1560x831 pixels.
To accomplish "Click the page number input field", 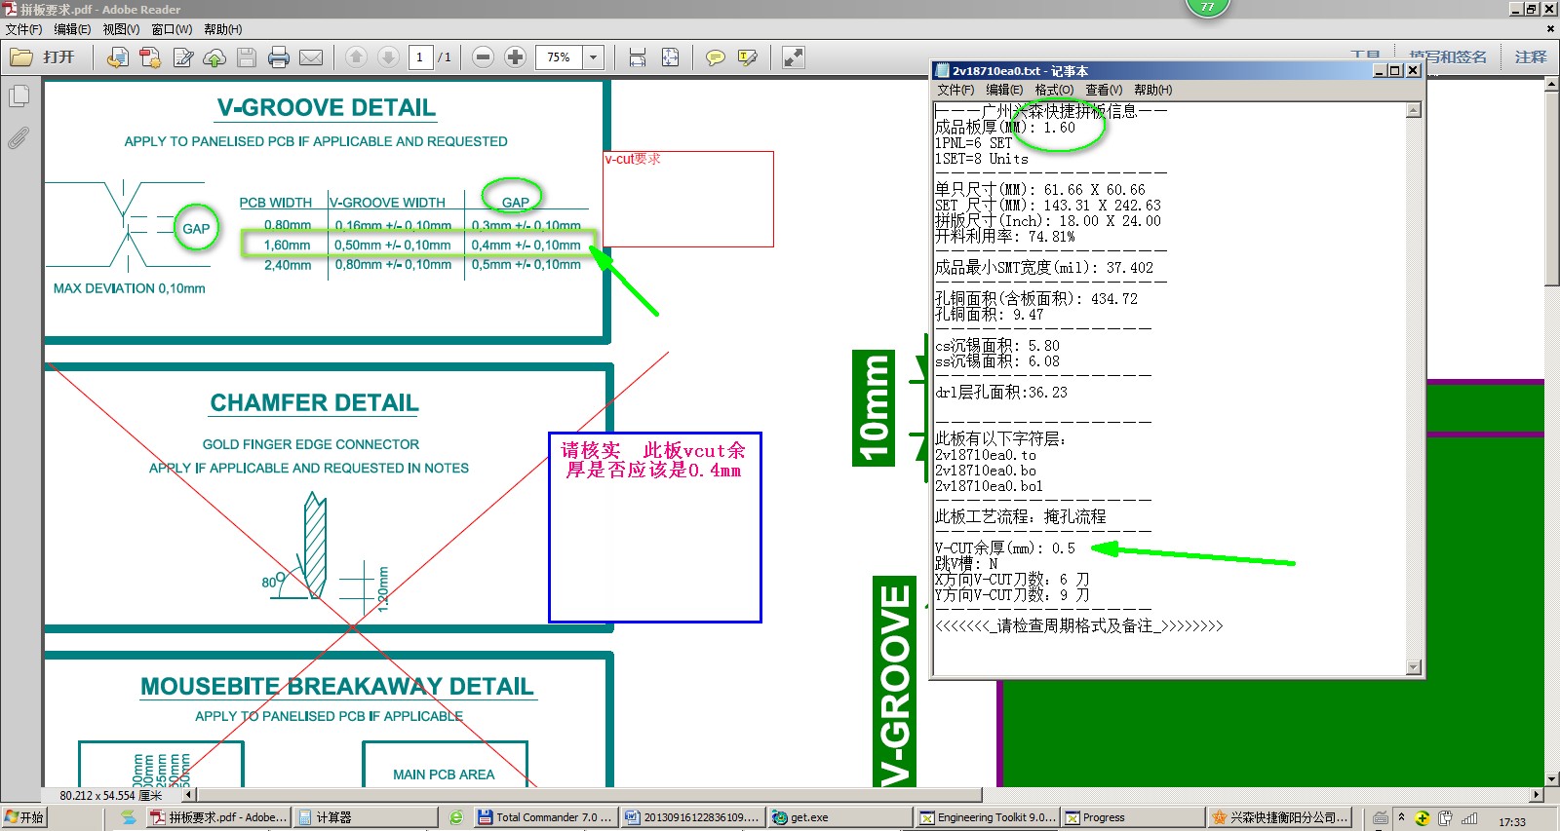I will tap(420, 57).
